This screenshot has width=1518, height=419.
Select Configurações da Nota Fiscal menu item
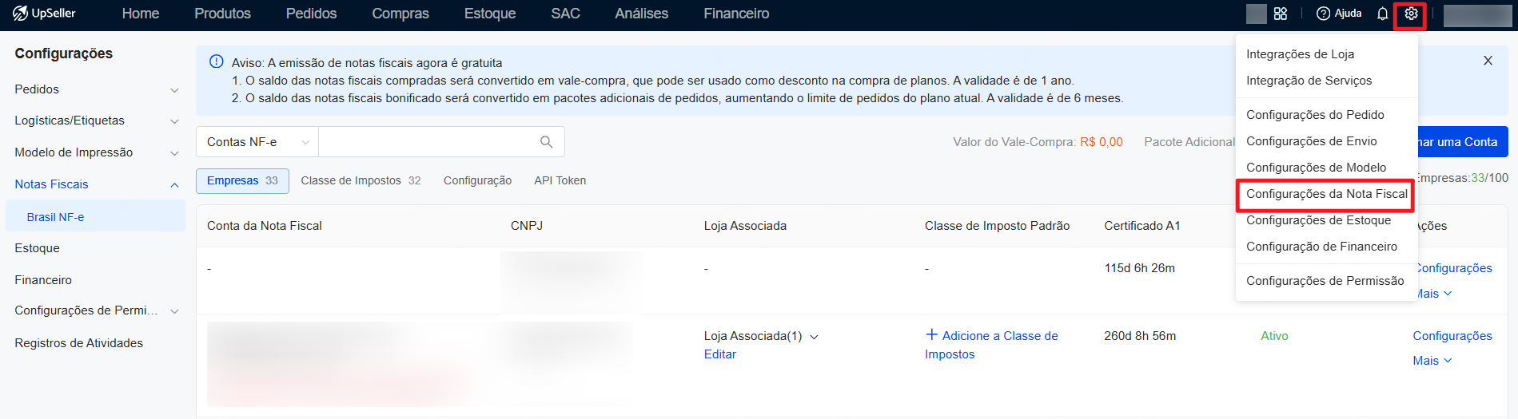point(1326,194)
